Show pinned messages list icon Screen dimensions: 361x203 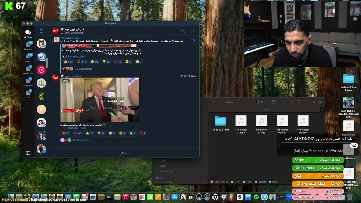tap(193, 40)
